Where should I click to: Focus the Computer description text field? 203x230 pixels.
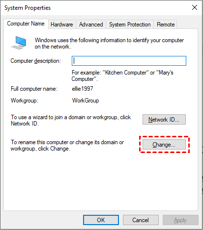129,61
